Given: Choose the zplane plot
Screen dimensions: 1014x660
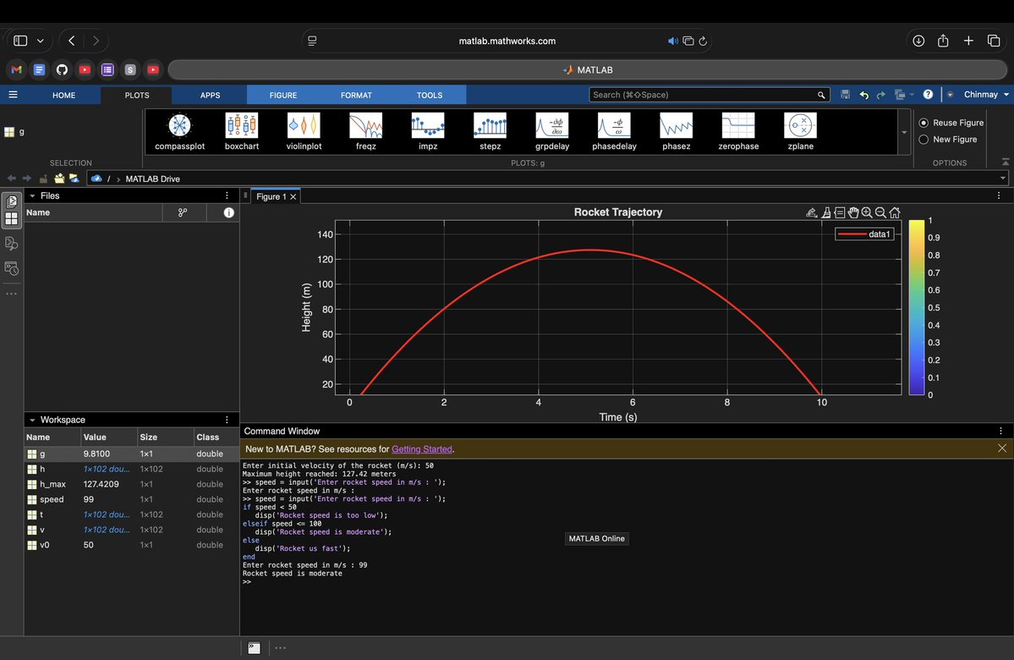Looking at the screenshot, I should pyautogui.click(x=801, y=132).
